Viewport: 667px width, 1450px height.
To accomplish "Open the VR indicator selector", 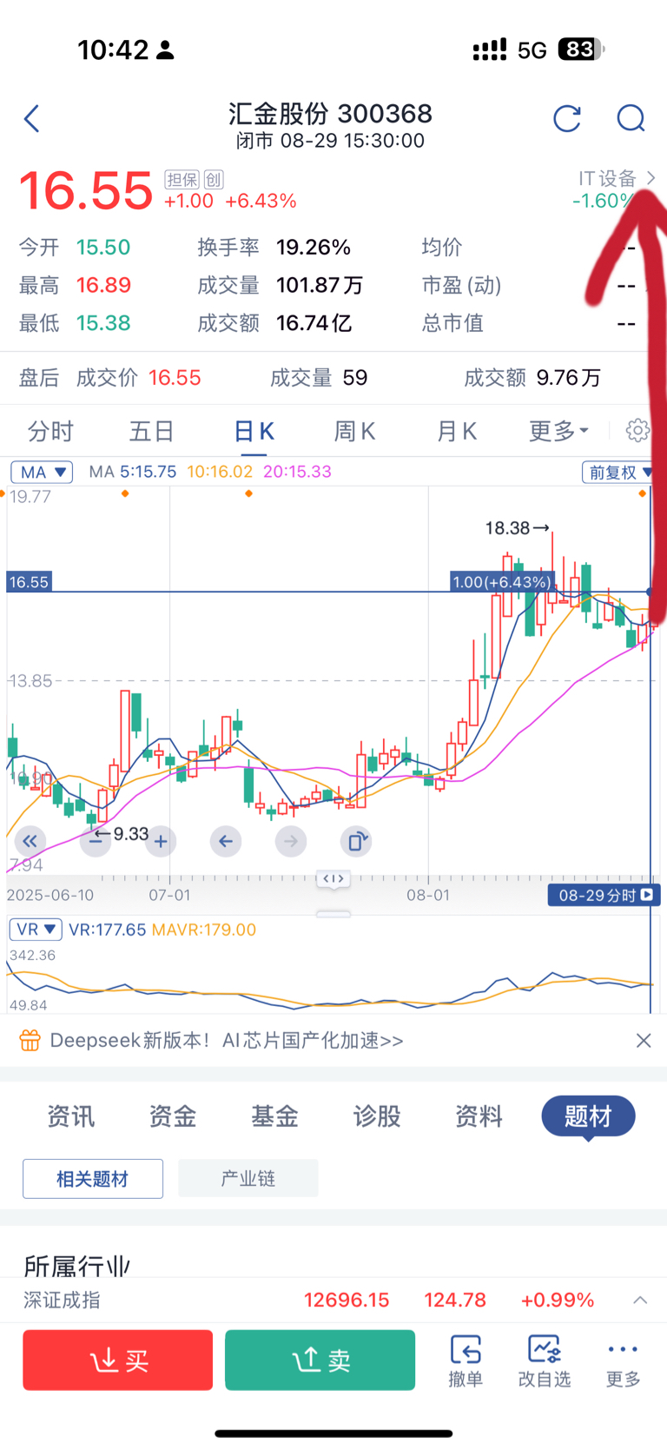I will (35, 930).
